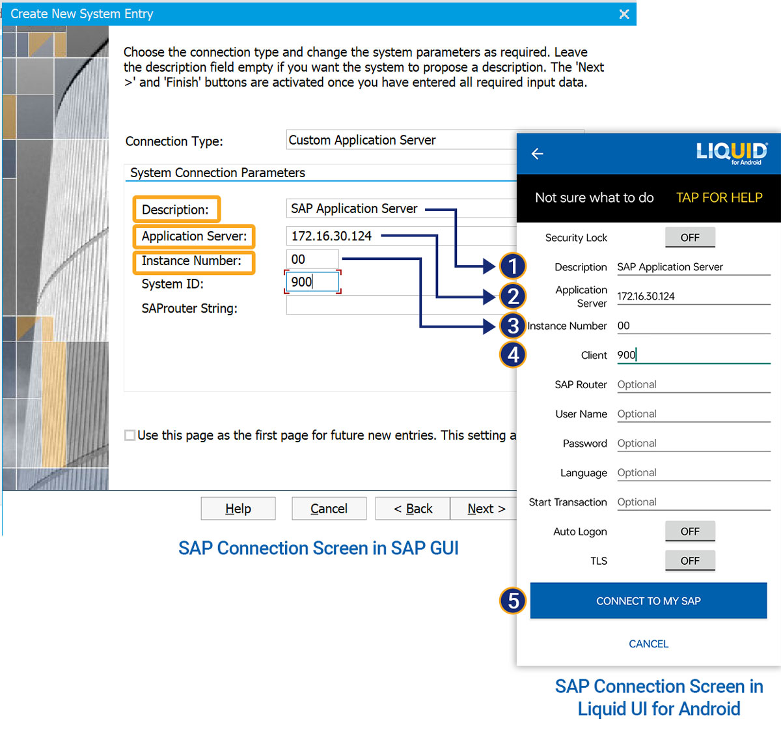Click the numbered circle 4 marker
Image resolution: width=781 pixels, height=738 pixels.
click(x=513, y=355)
